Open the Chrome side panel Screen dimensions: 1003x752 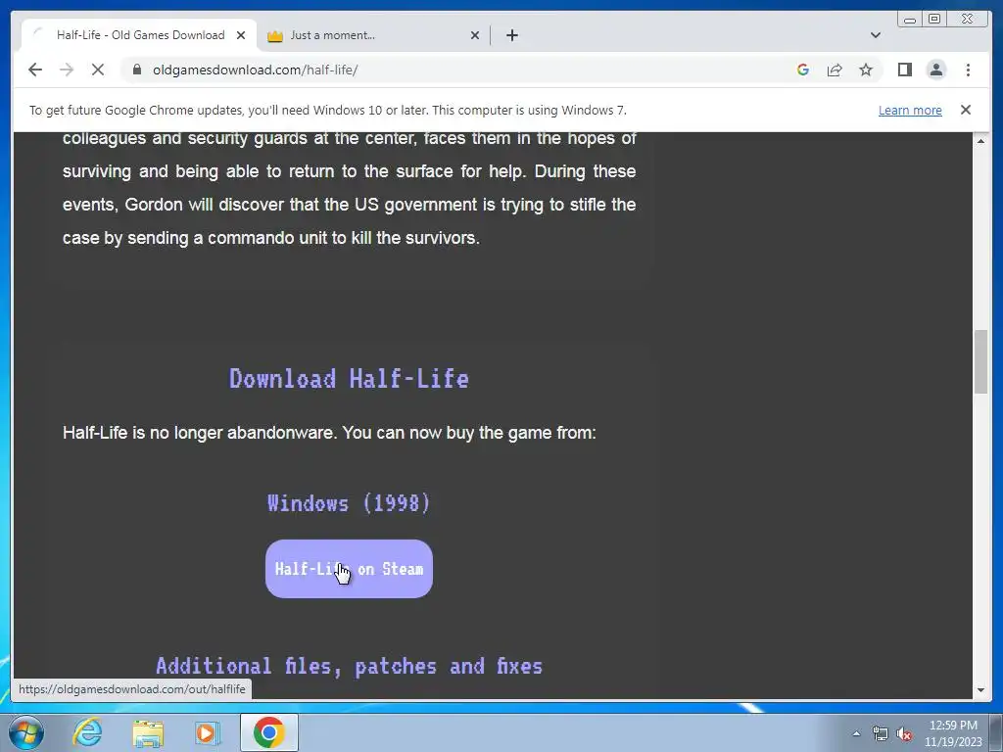pyautogui.click(x=904, y=70)
